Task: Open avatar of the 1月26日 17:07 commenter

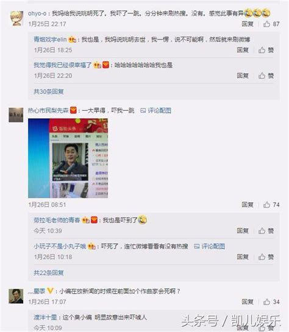Action: 16,296
